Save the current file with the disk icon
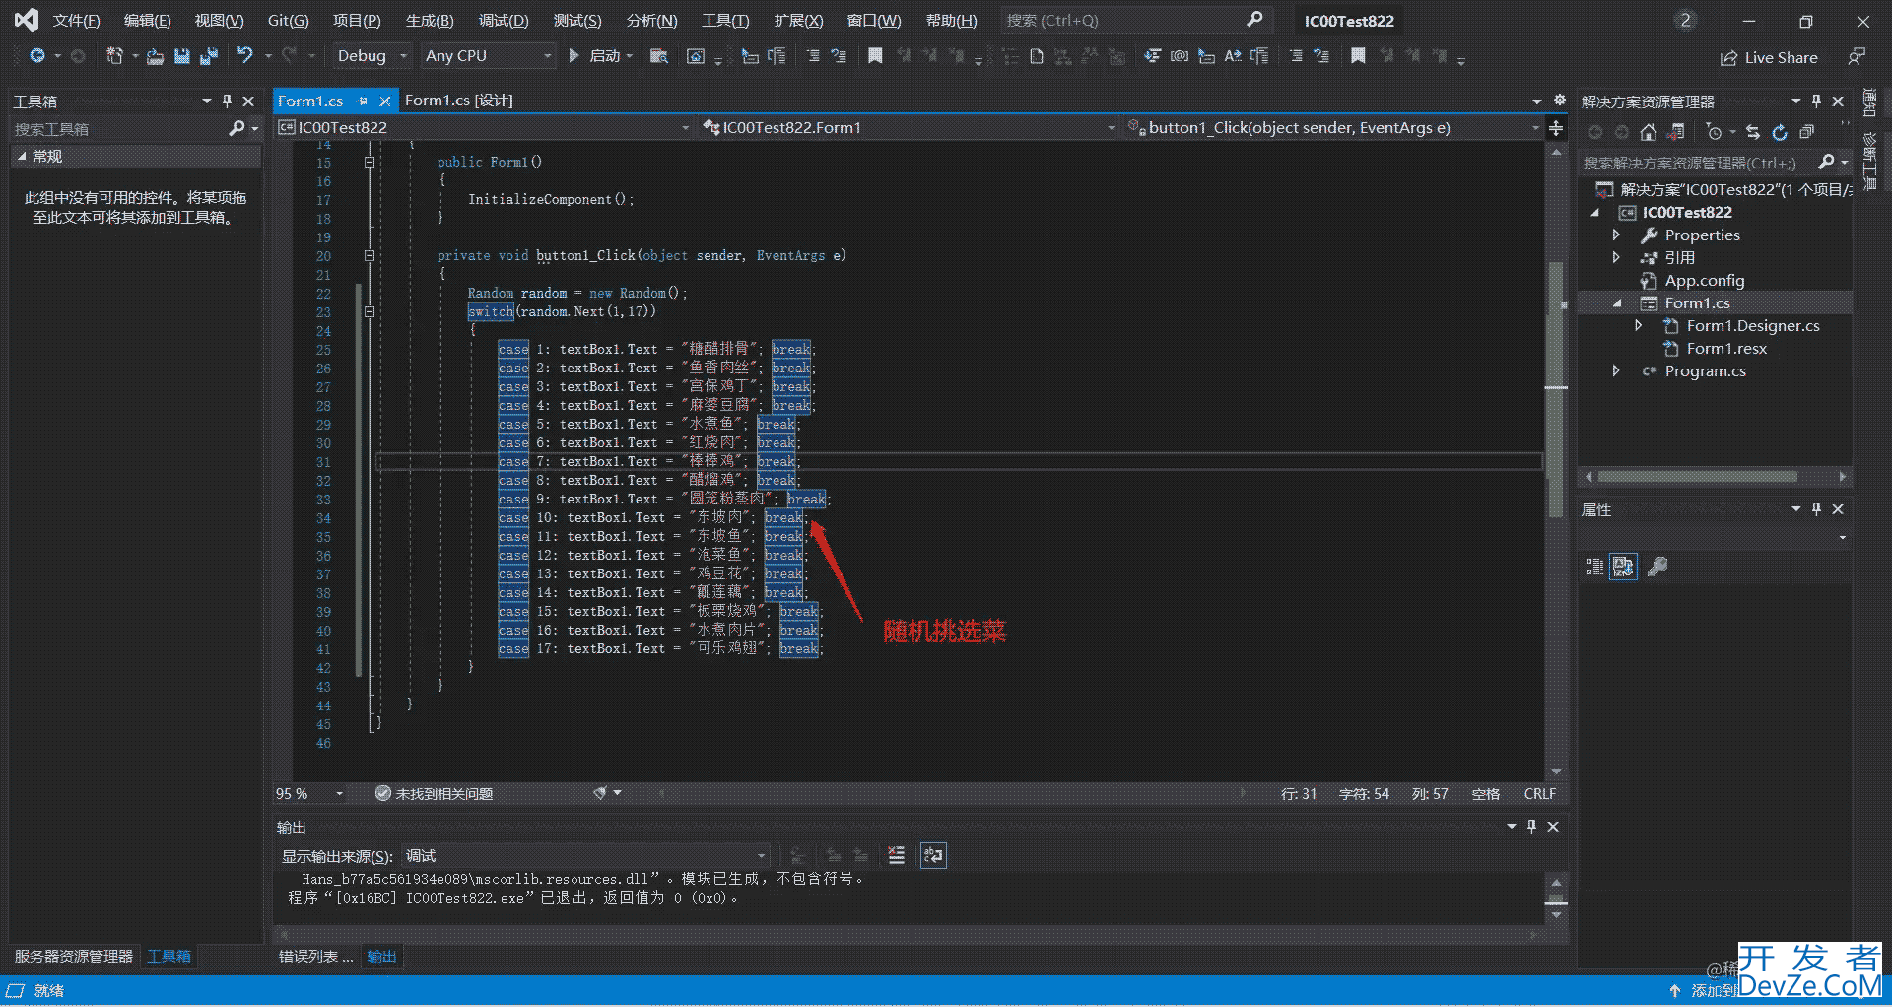1892x1007 pixels. coord(181,56)
